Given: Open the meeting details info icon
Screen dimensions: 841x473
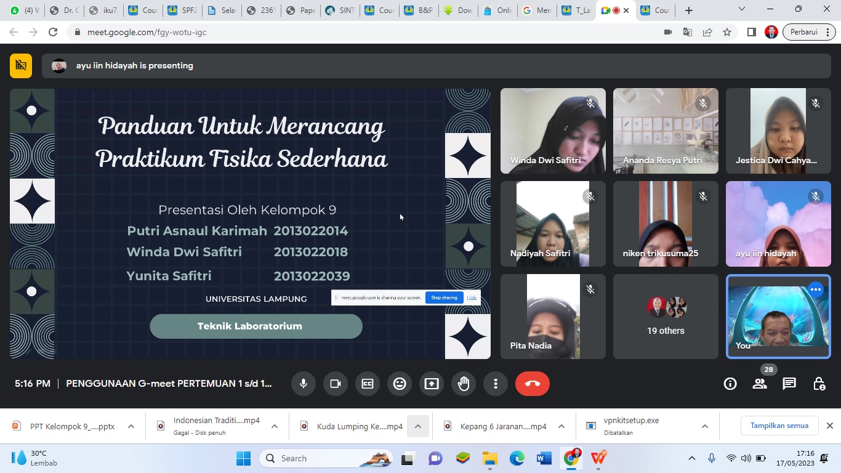Looking at the screenshot, I should point(730,384).
